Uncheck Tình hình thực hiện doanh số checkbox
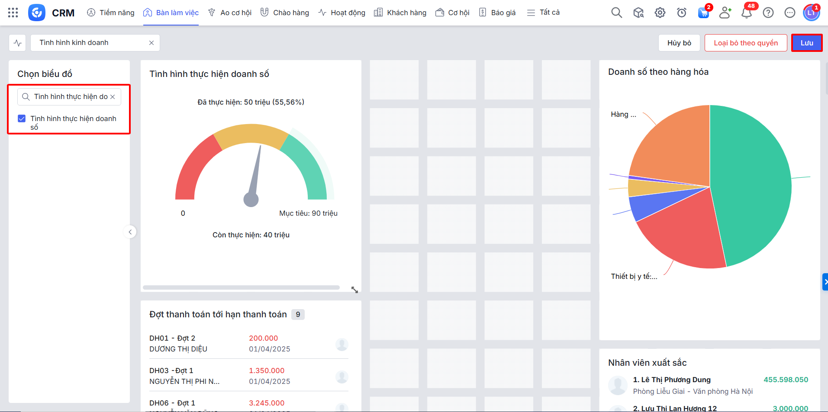 point(22,118)
